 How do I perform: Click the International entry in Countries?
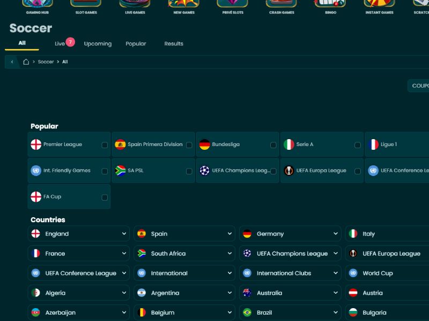click(x=184, y=273)
